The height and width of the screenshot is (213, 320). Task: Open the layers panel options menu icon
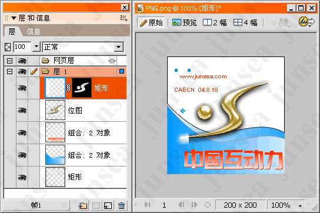point(124,18)
